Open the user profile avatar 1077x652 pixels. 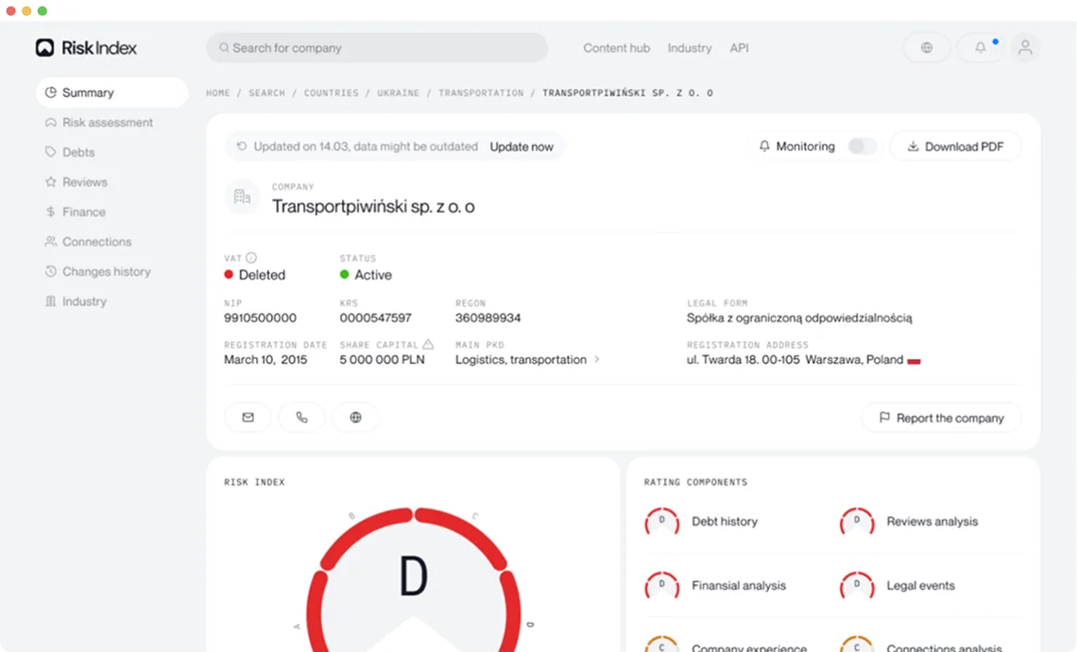(1025, 47)
